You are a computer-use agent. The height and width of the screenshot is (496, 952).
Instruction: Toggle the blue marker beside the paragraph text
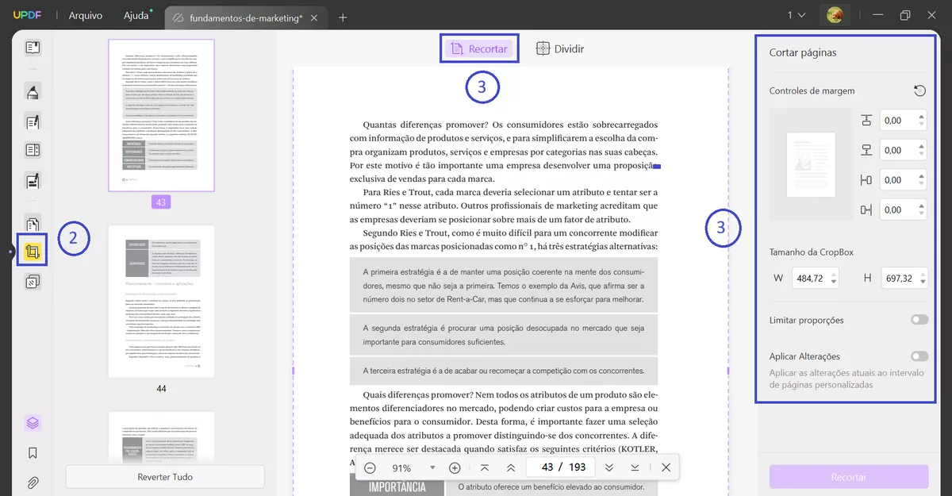(x=656, y=165)
